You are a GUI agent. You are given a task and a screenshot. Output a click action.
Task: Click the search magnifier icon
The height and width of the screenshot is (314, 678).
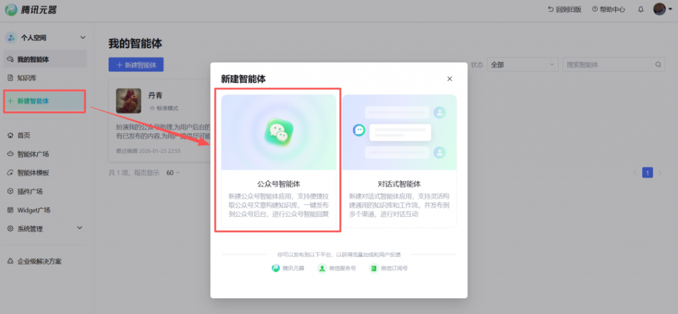(657, 65)
